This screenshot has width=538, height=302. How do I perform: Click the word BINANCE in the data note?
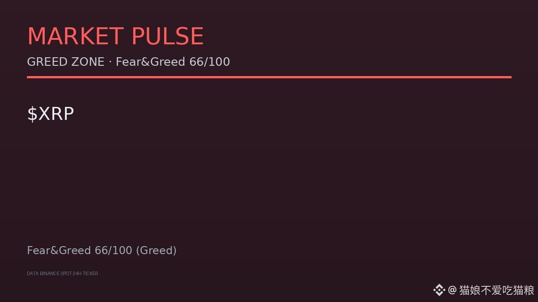click(x=49, y=273)
